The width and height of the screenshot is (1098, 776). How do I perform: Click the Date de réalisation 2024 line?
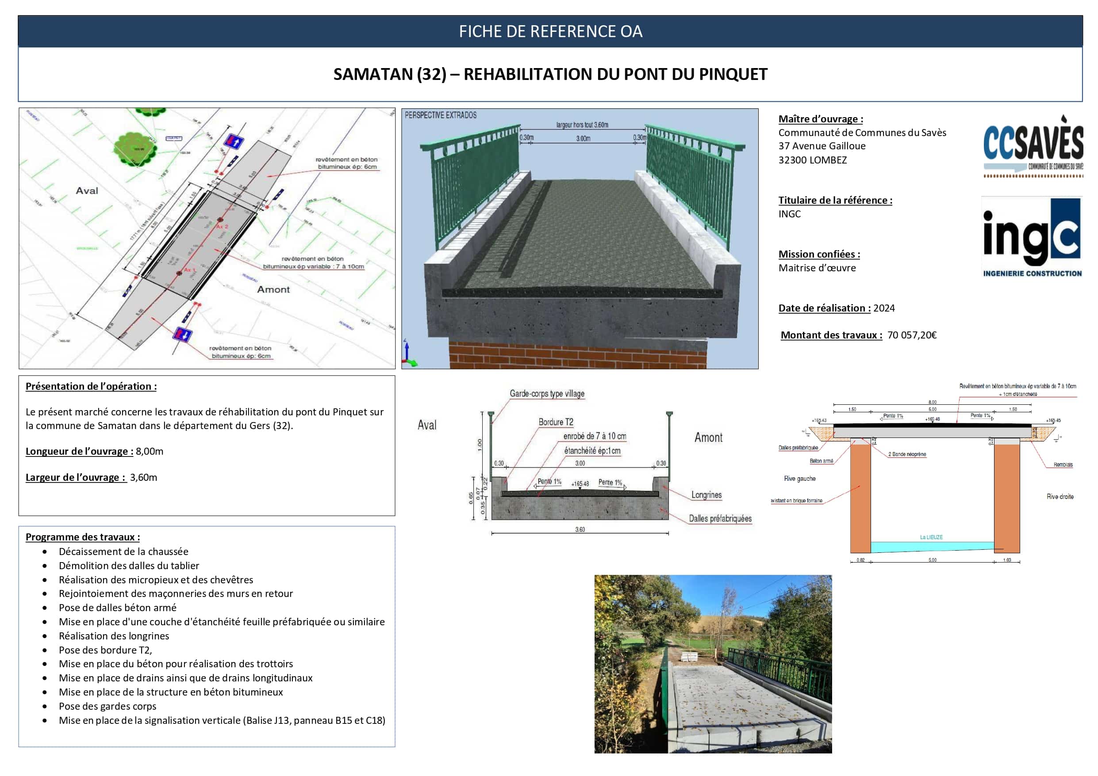click(x=837, y=308)
